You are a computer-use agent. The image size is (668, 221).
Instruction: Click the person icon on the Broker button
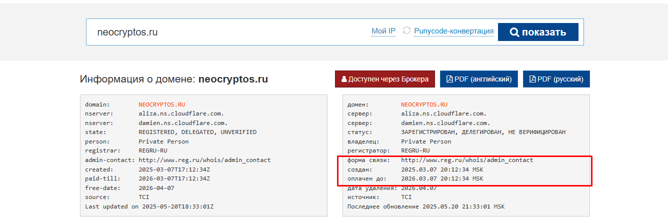(x=344, y=79)
